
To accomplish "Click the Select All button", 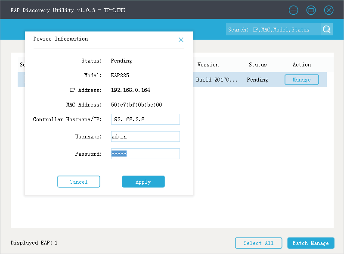I will tap(258, 243).
